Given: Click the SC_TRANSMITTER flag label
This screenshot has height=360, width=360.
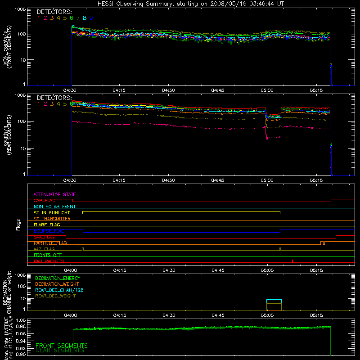Looking at the screenshot, I should (52, 219).
